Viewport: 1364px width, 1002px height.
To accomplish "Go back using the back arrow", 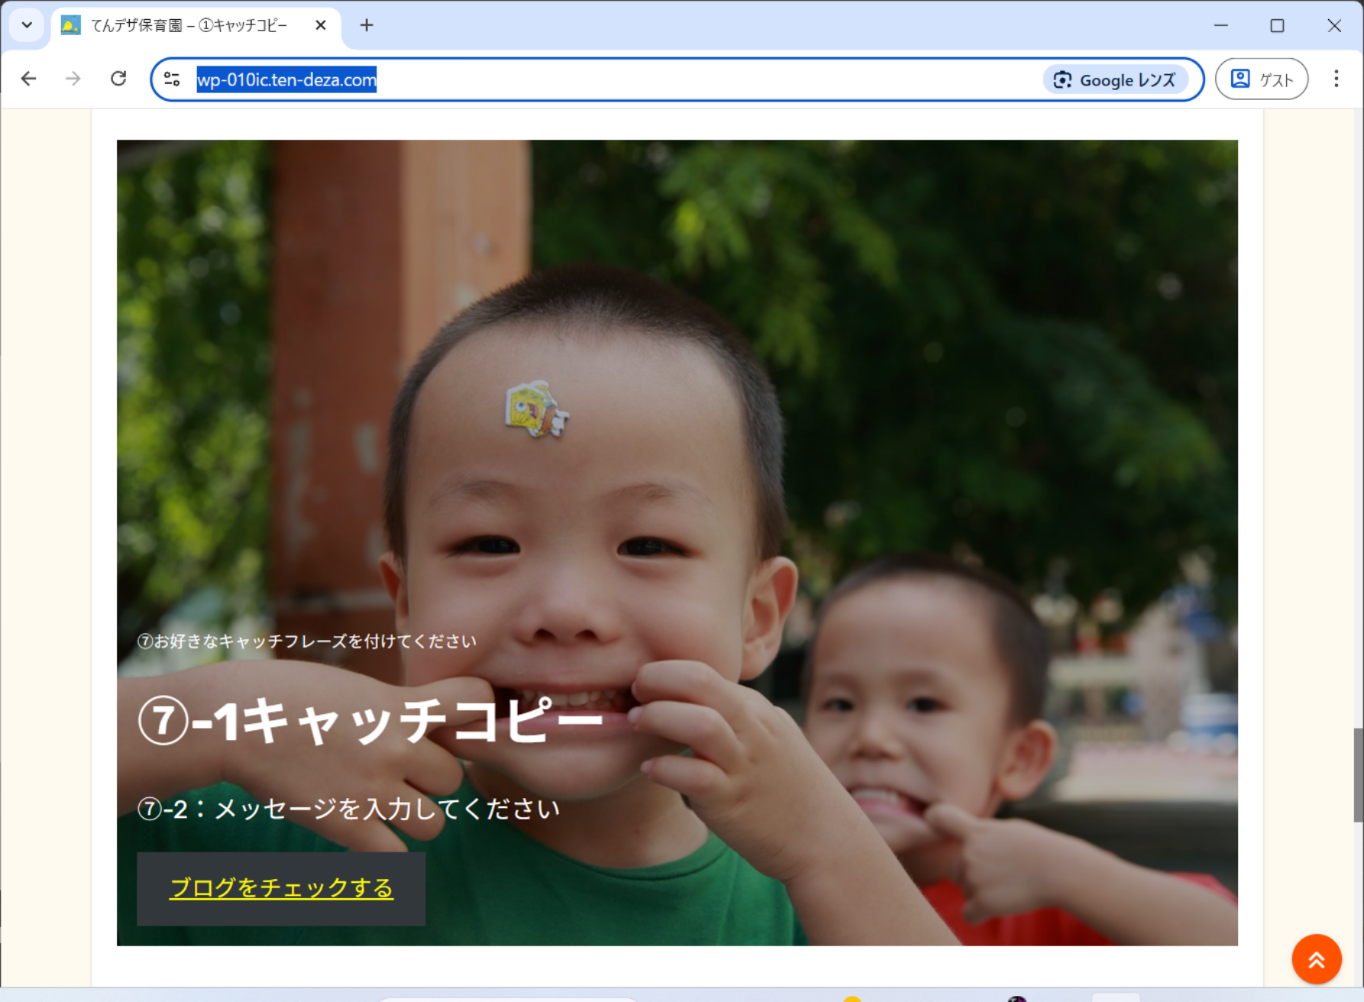I will click(x=29, y=79).
